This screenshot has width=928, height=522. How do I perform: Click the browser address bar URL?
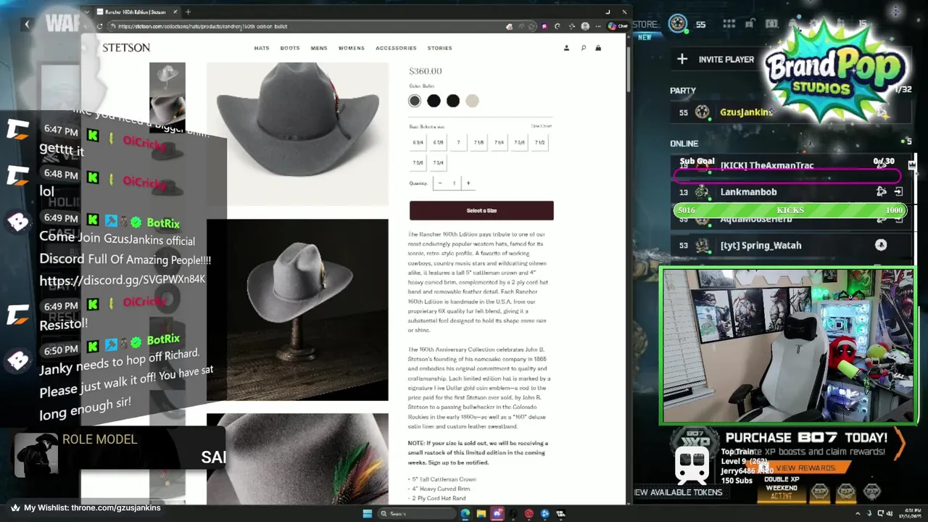pyautogui.click(x=202, y=26)
